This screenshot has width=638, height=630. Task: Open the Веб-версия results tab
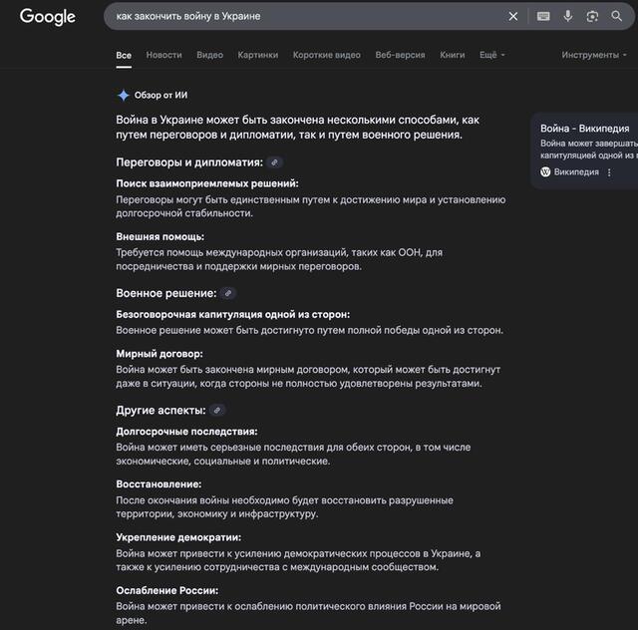pos(400,55)
